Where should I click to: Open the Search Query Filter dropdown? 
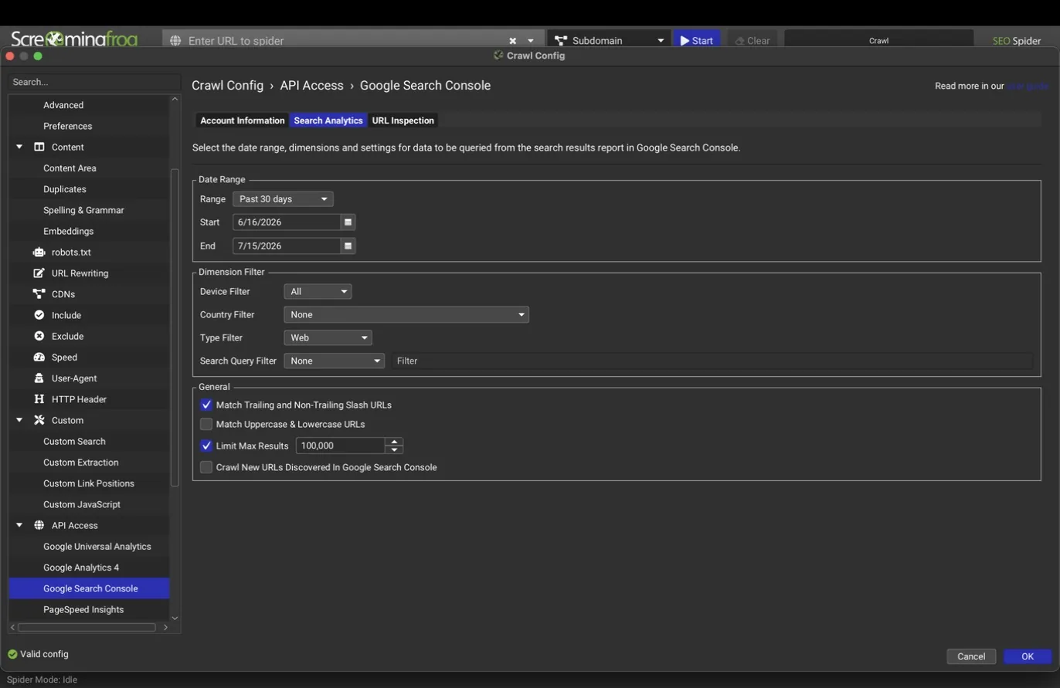coord(334,361)
